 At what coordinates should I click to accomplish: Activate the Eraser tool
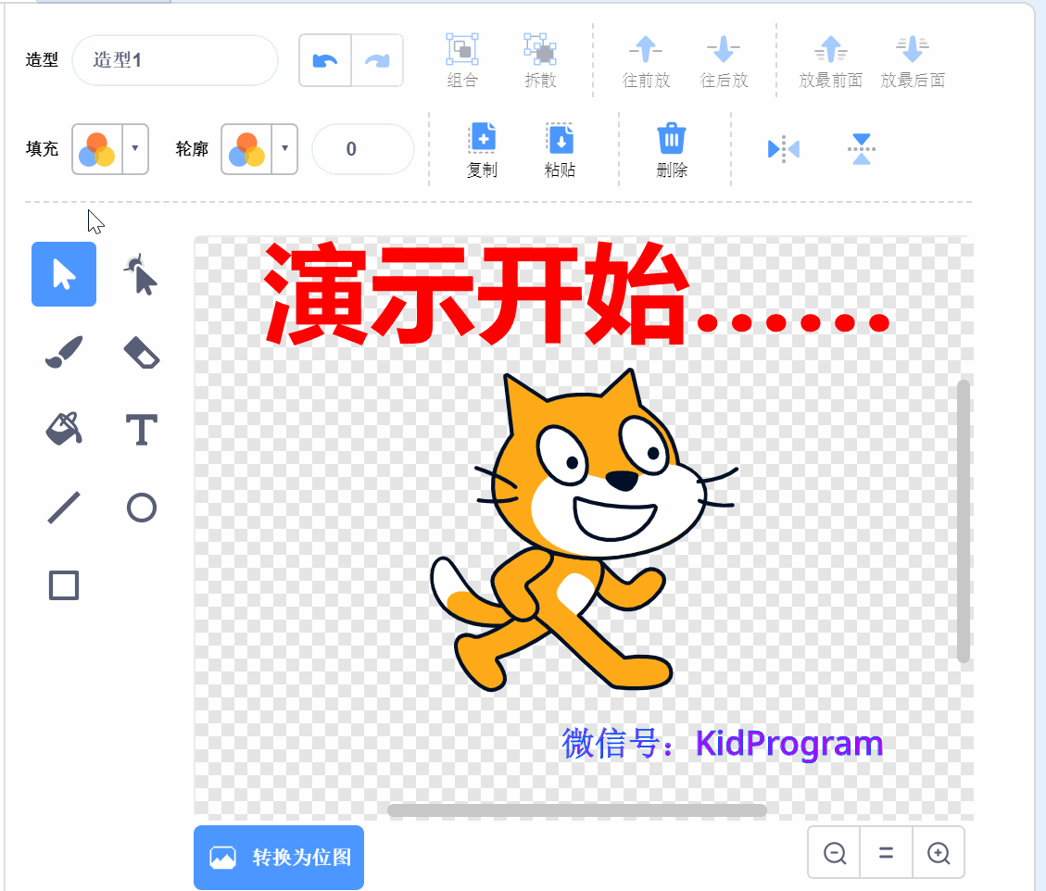coord(141,352)
